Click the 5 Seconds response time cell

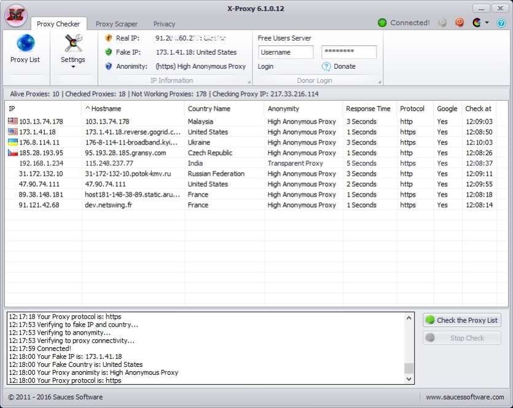[361, 163]
